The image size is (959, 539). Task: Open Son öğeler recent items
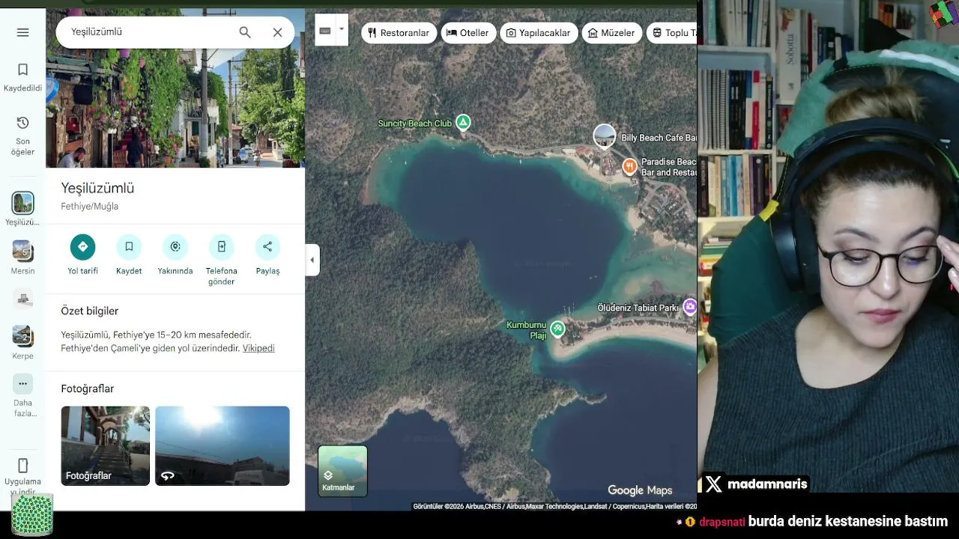click(22, 135)
